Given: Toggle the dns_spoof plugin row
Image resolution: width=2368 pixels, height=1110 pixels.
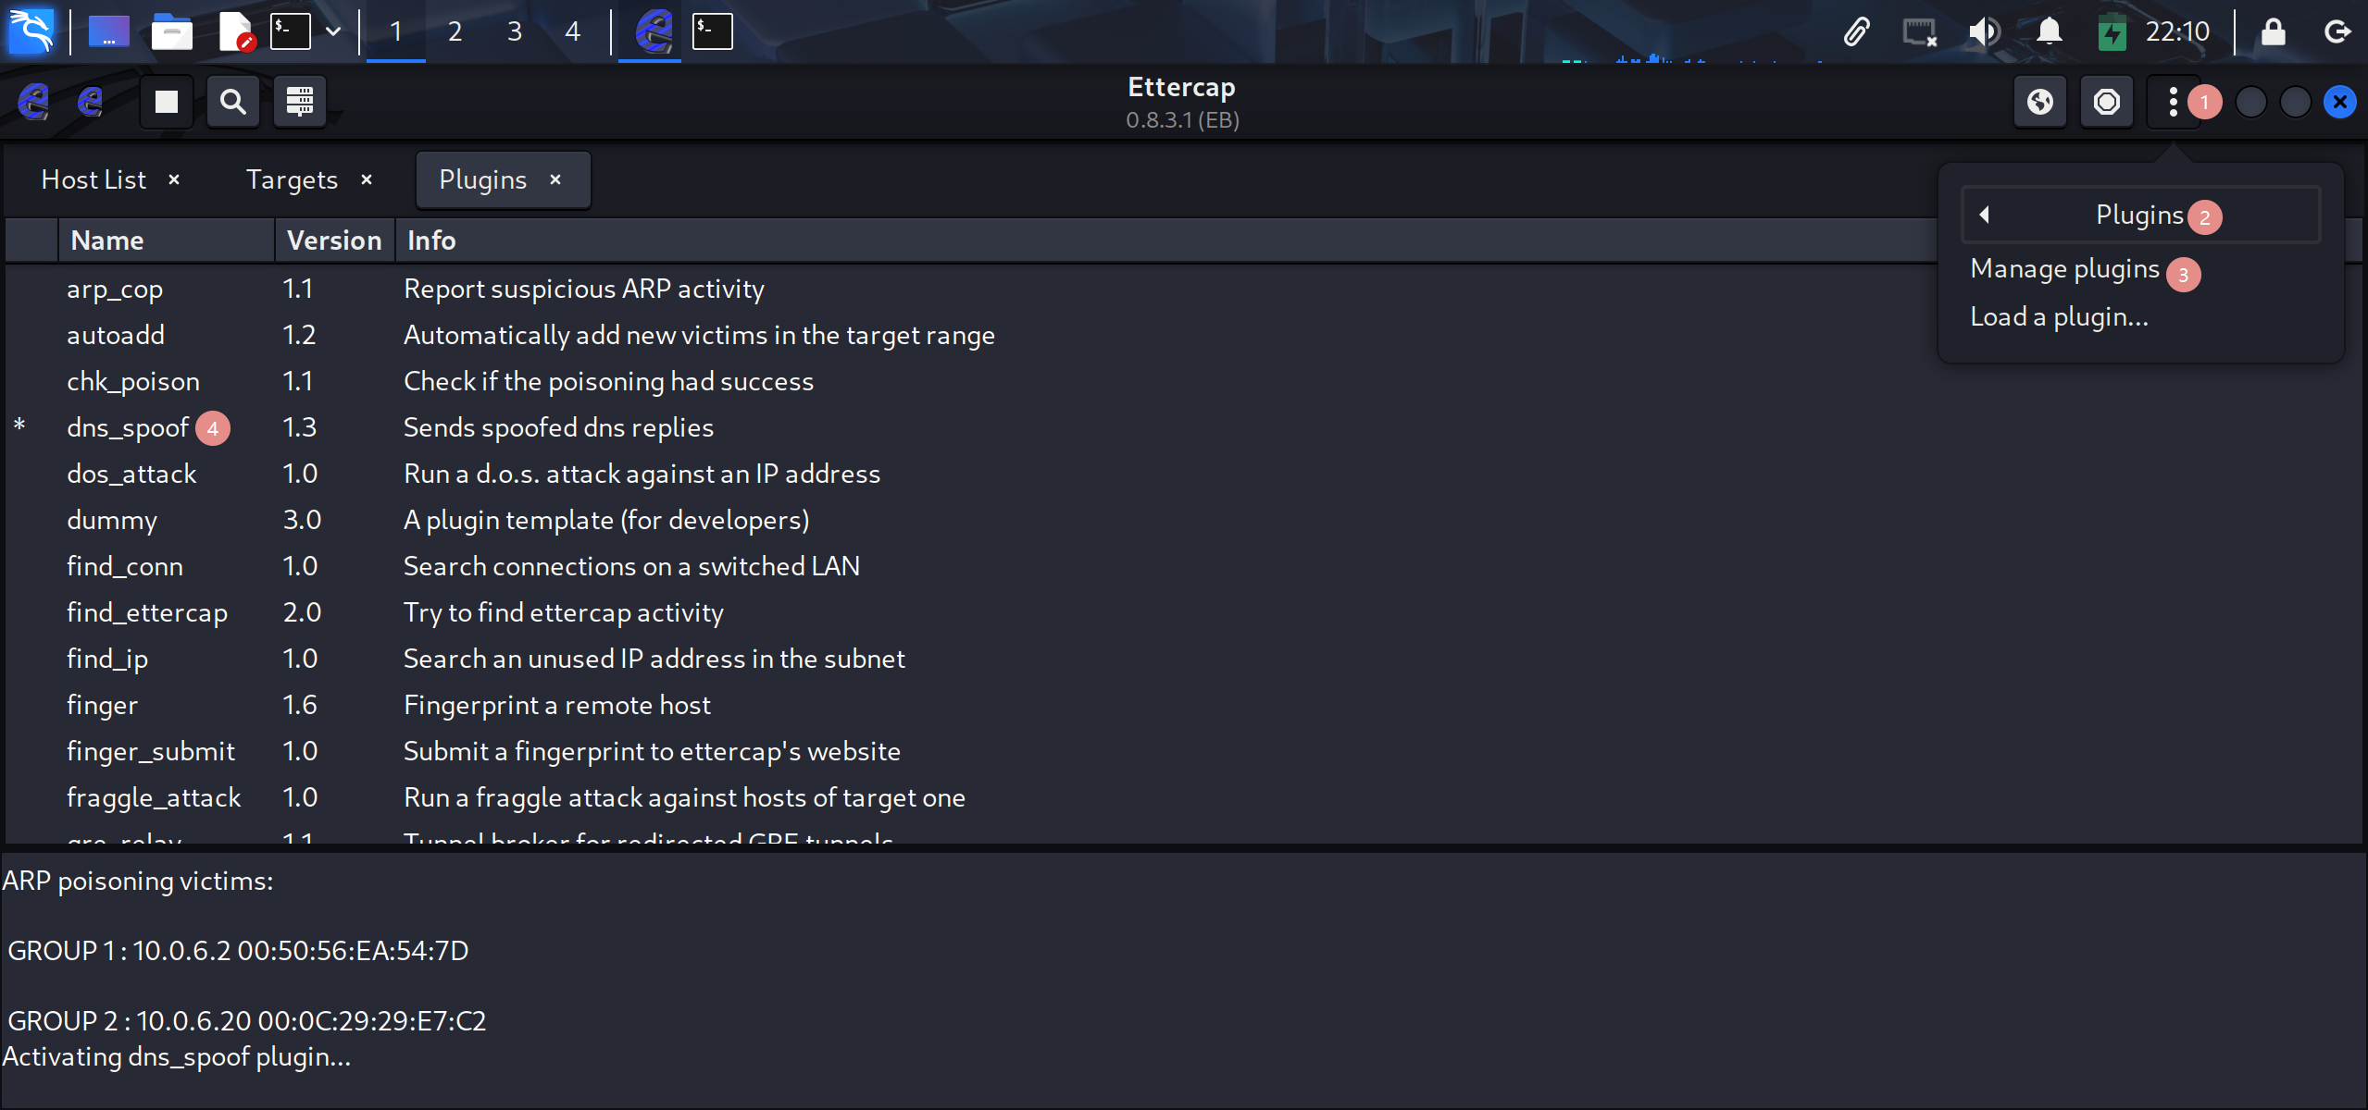Looking at the screenshot, I should coord(128,427).
